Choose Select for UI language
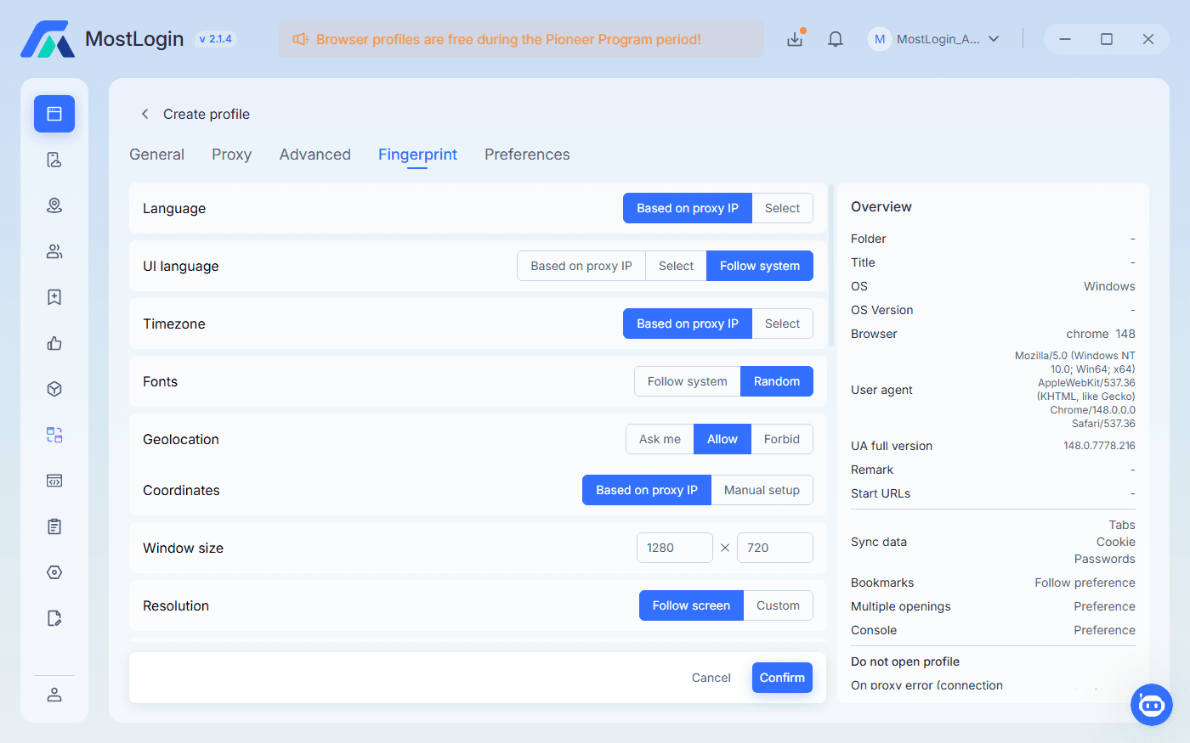This screenshot has width=1190, height=743. pyautogui.click(x=676, y=266)
